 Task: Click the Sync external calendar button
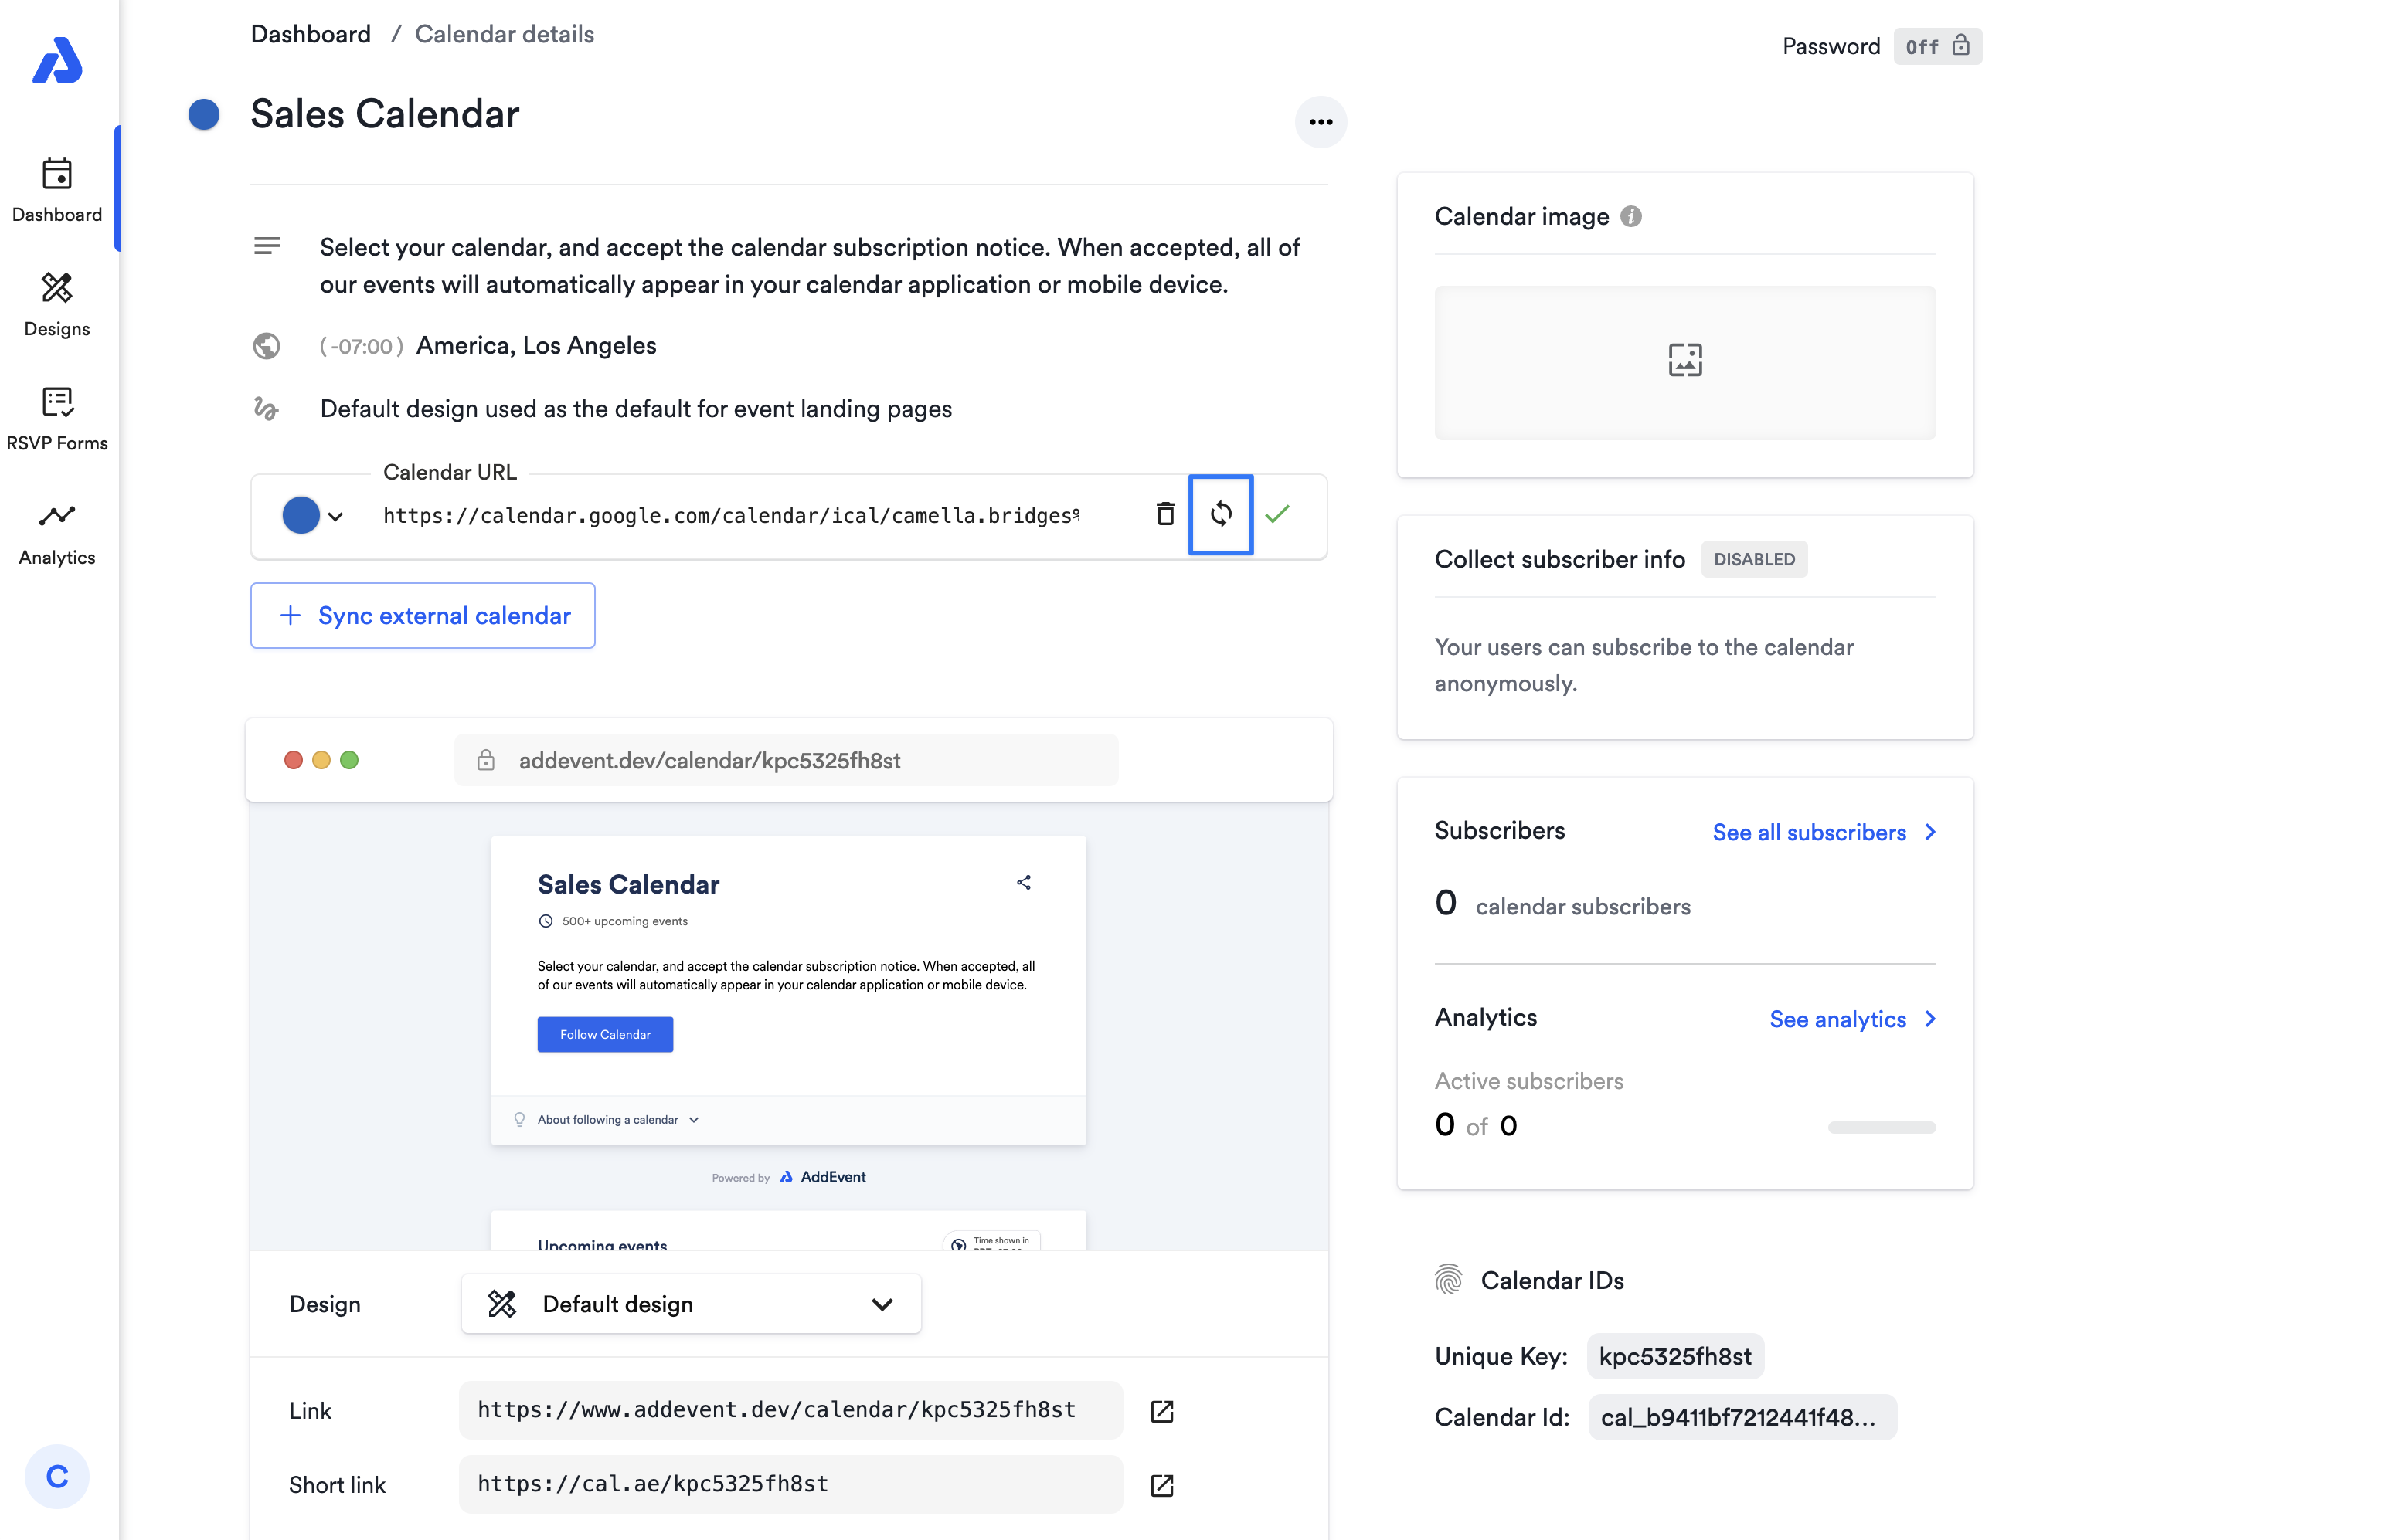[x=422, y=615]
